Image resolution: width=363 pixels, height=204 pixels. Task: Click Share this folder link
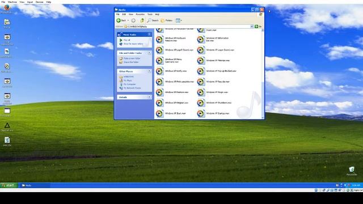tap(131, 62)
